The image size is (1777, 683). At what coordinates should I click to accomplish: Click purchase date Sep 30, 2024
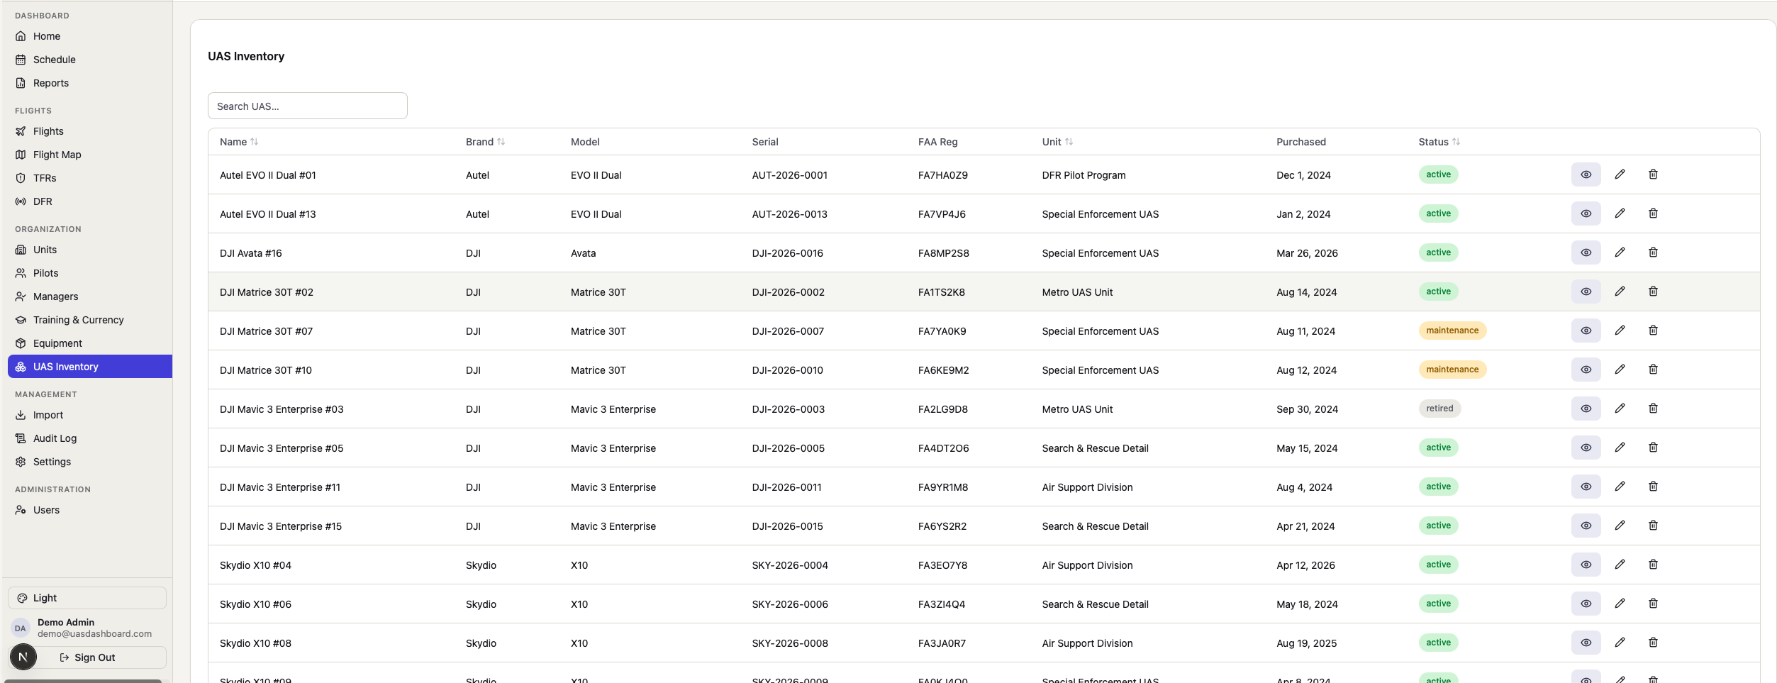coord(1306,409)
